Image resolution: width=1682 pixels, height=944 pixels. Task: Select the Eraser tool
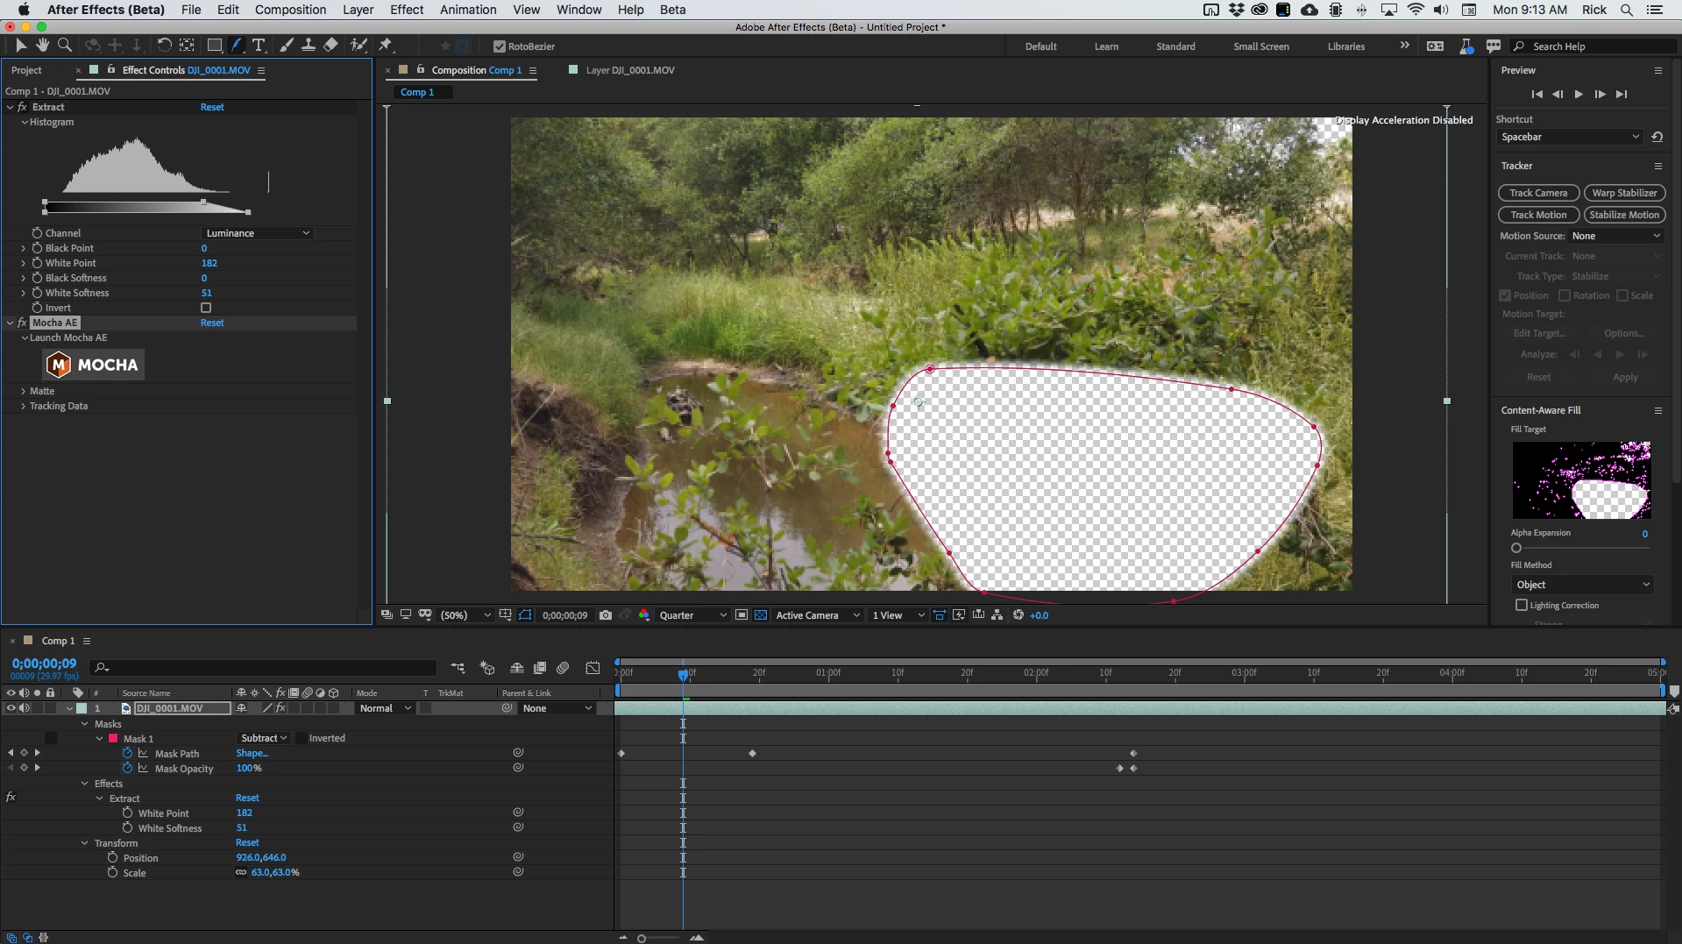click(330, 46)
